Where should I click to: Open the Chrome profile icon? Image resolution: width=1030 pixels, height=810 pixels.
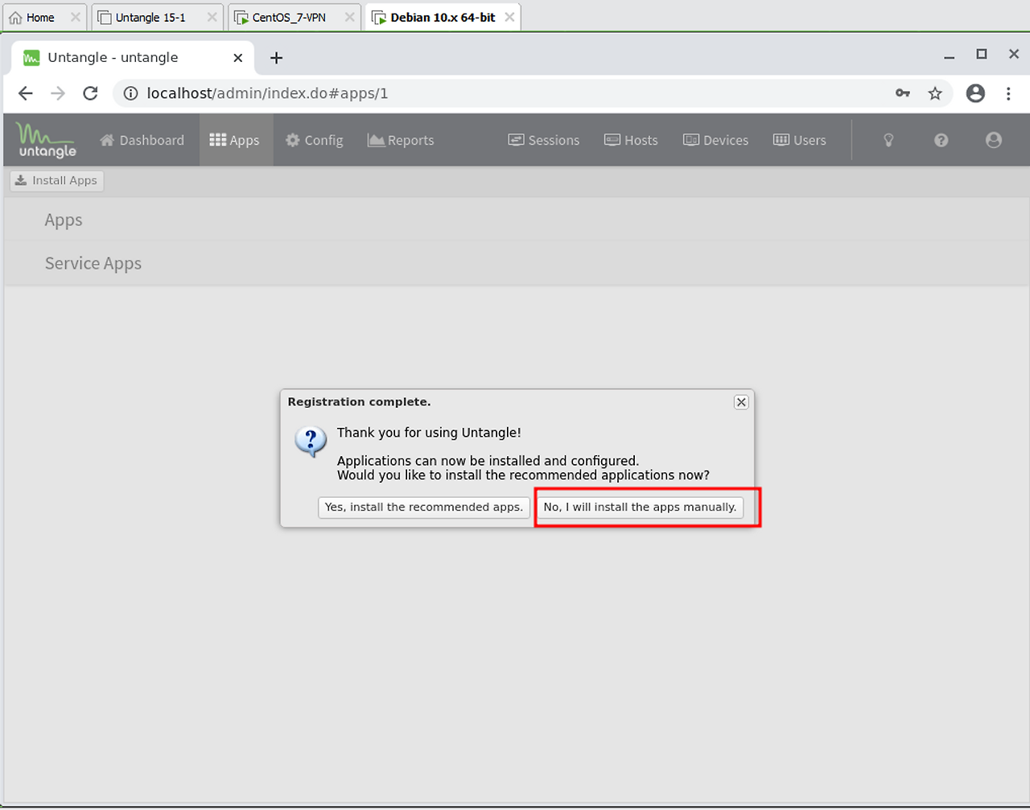point(975,93)
